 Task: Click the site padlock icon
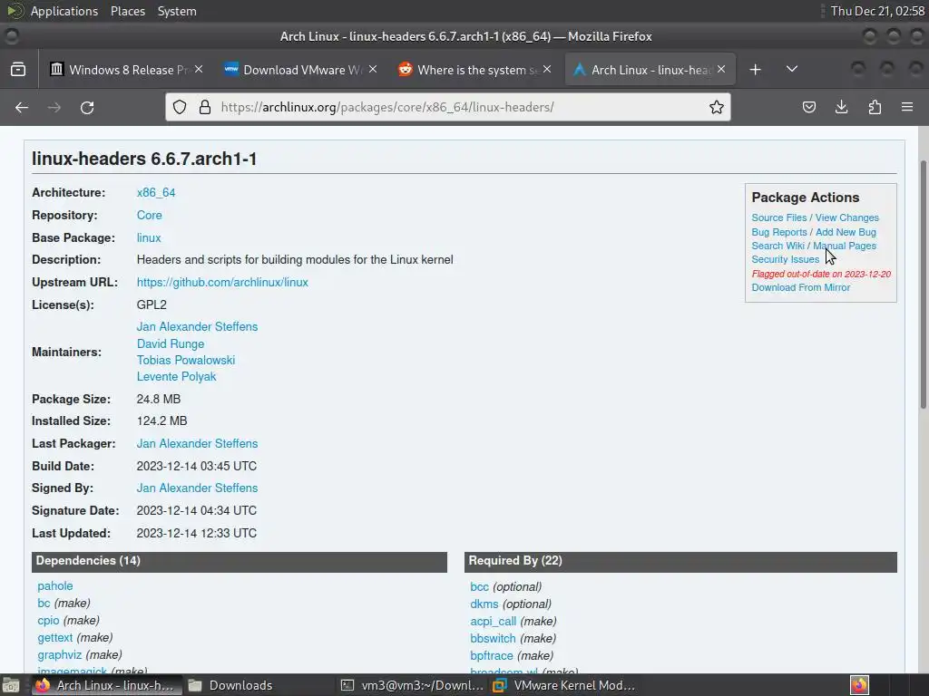point(205,107)
